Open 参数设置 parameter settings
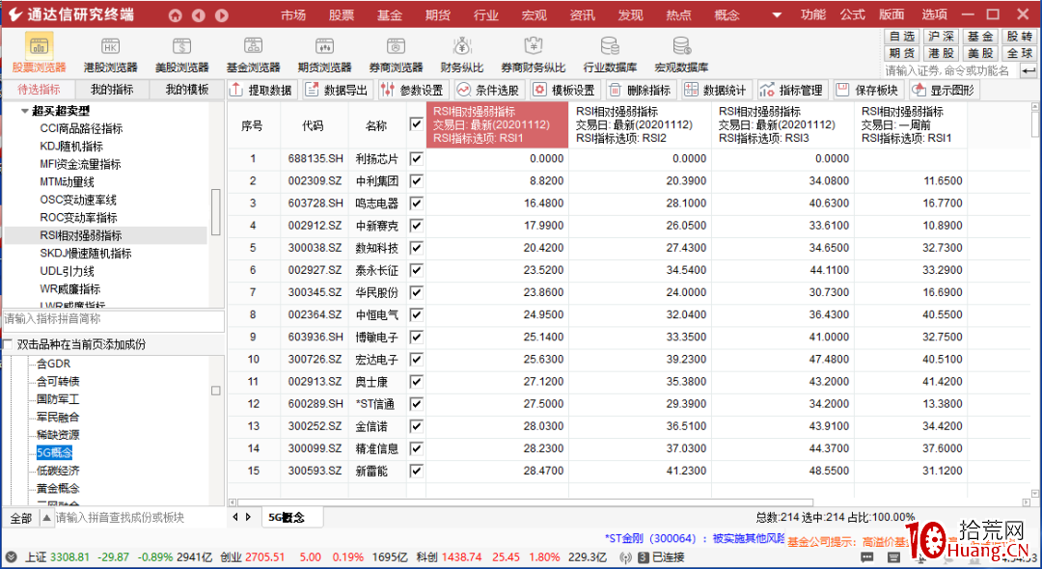This screenshot has height=569, width=1042. point(413,91)
